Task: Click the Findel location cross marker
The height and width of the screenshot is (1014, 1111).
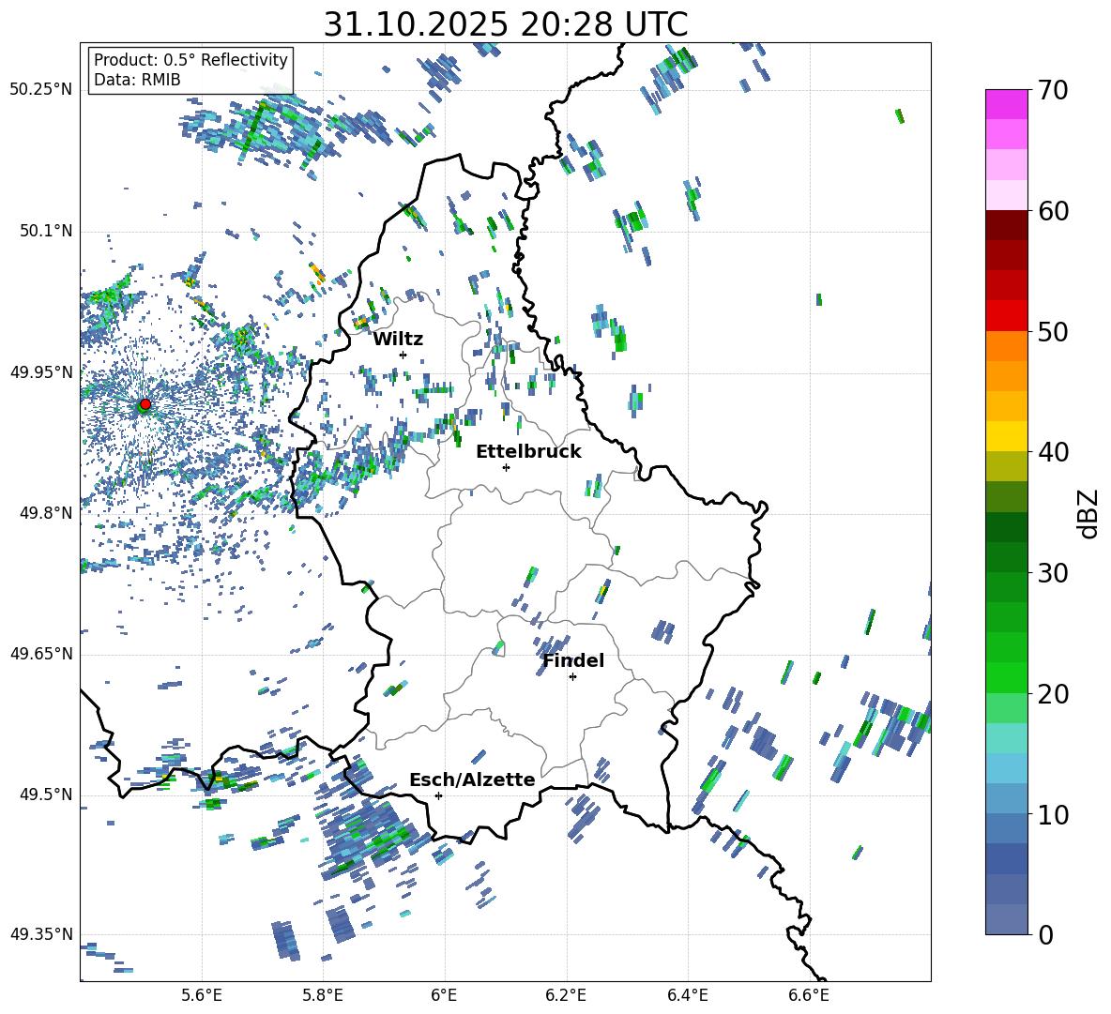Action: point(572,677)
